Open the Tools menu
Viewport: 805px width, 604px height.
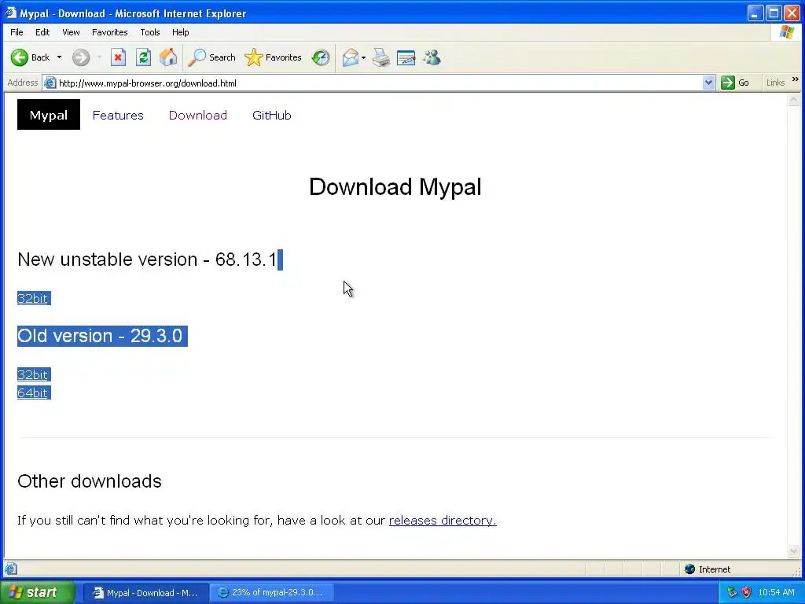click(150, 32)
